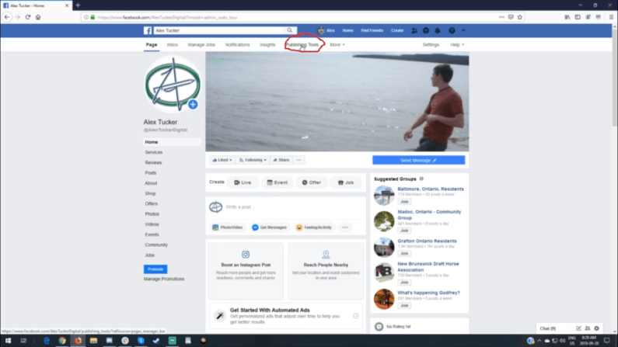
Task: Join Baltimore, Ontario, Residents group
Action: (404, 201)
